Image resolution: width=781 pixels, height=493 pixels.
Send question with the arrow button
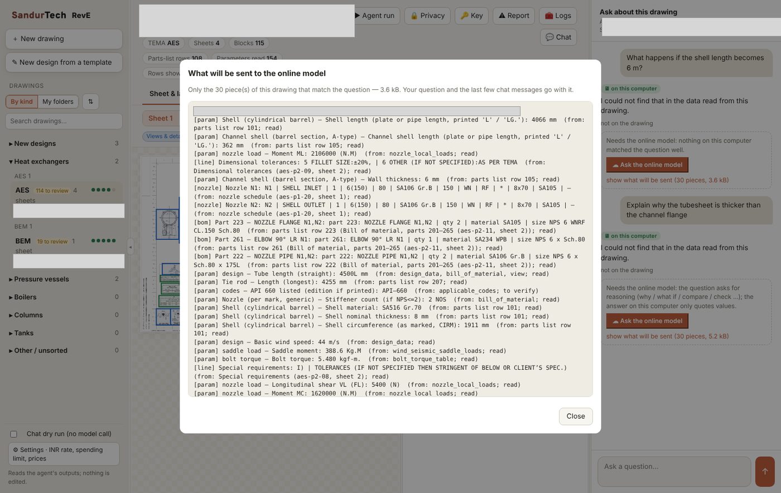point(765,471)
